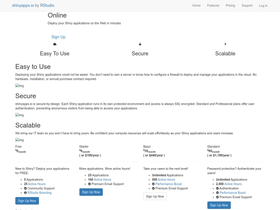Screen dimensions: 280x210
Task: Click the shinyapps.io brand link
Action: click(23, 5)
